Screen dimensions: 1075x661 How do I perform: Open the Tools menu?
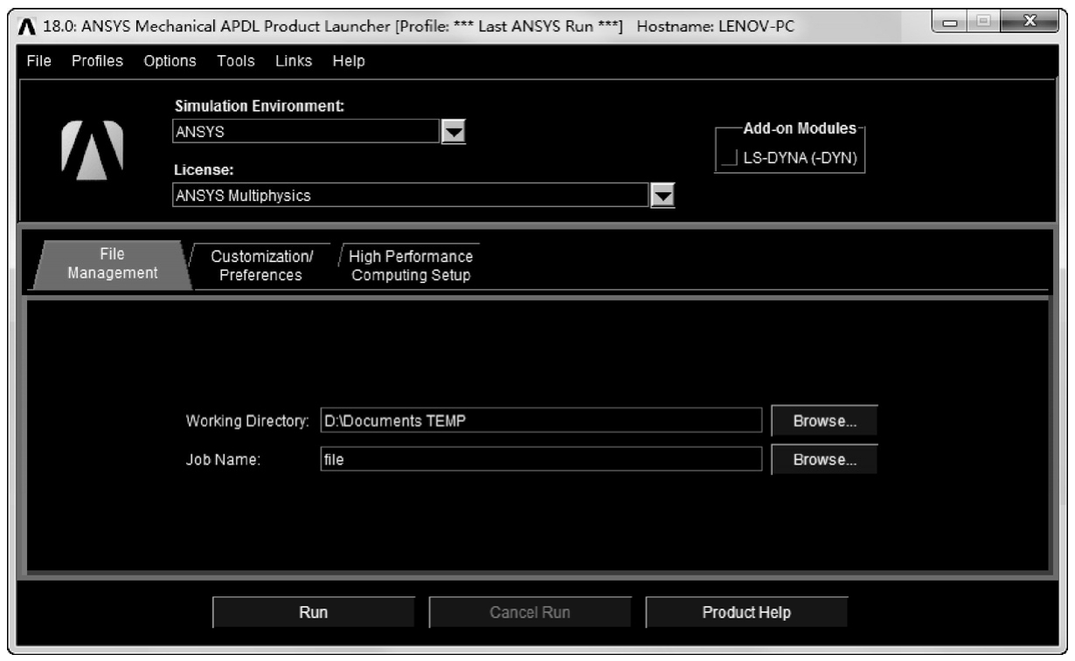(x=236, y=61)
